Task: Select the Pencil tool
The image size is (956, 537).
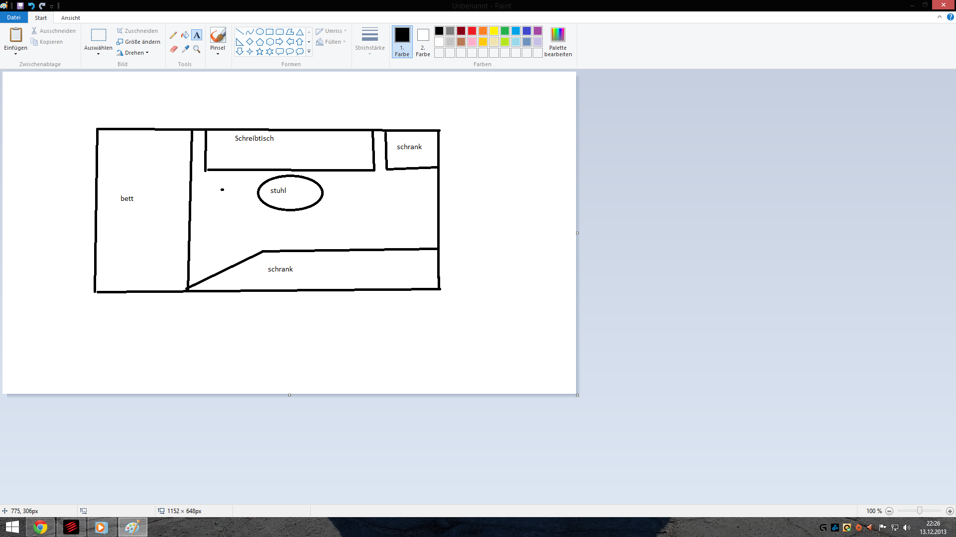Action: point(173,35)
